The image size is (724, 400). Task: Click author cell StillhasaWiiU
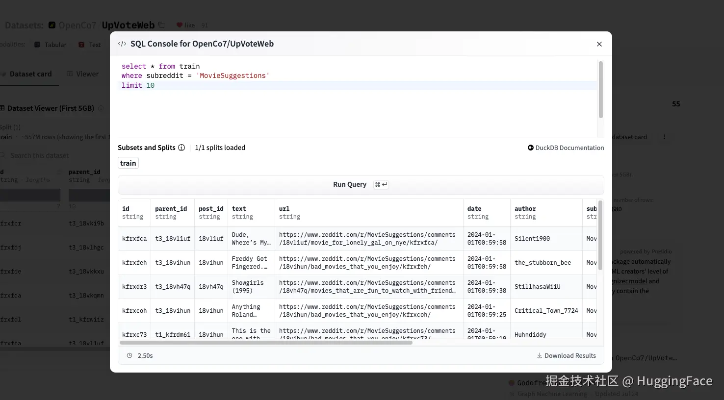coord(546,287)
